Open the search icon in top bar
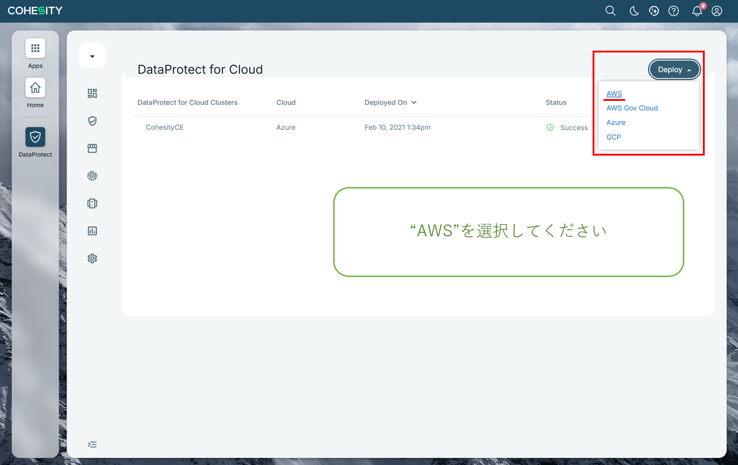The image size is (738, 465). coord(610,11)
